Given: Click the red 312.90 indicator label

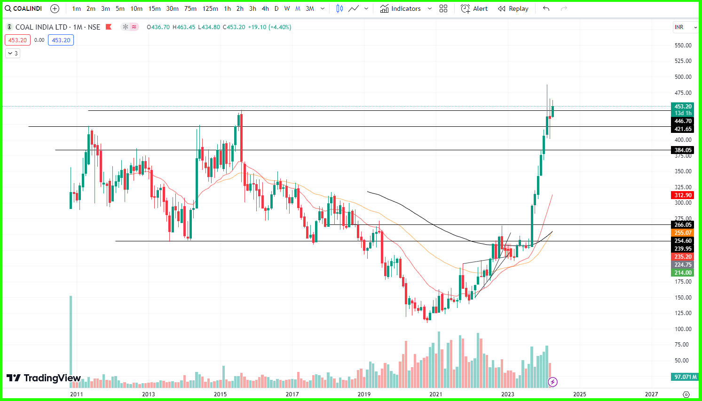Looking at the screenshot, I should click(x=683, y=195).
